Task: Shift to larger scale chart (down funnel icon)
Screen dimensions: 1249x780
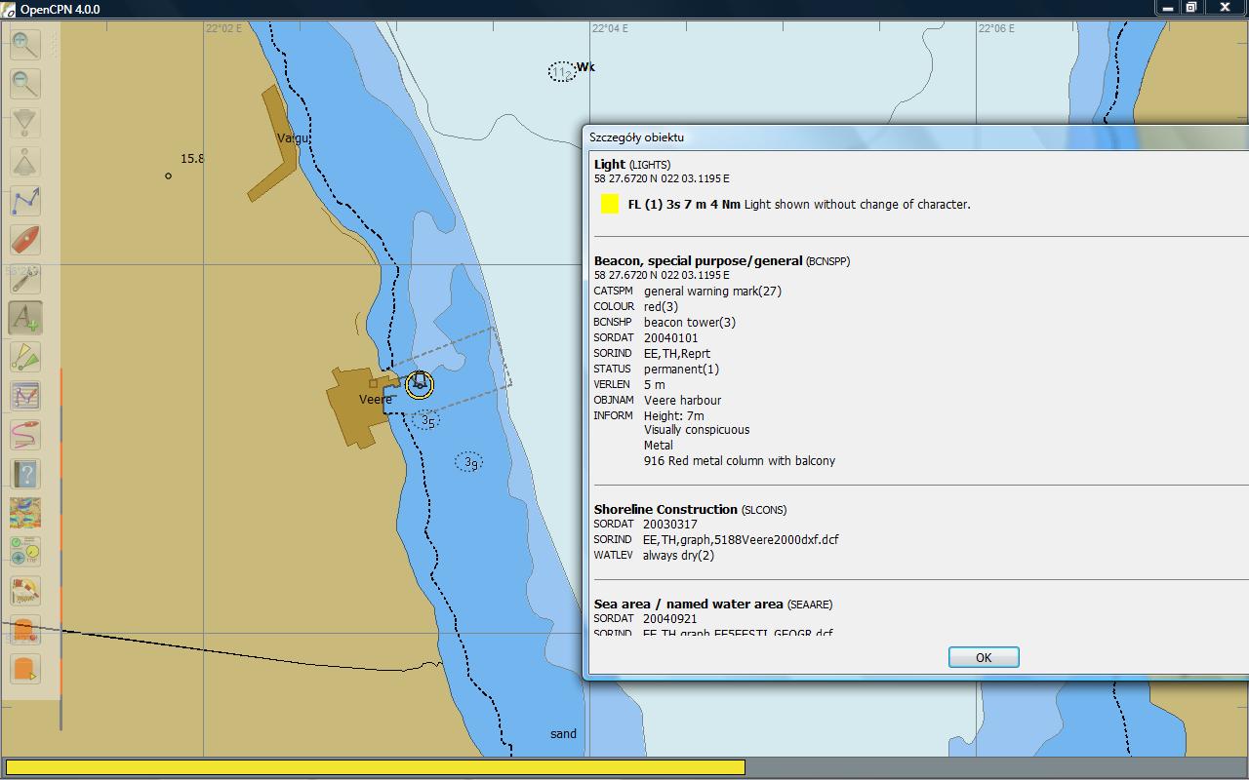Action: pyautogui.click(x=25, y=122)
